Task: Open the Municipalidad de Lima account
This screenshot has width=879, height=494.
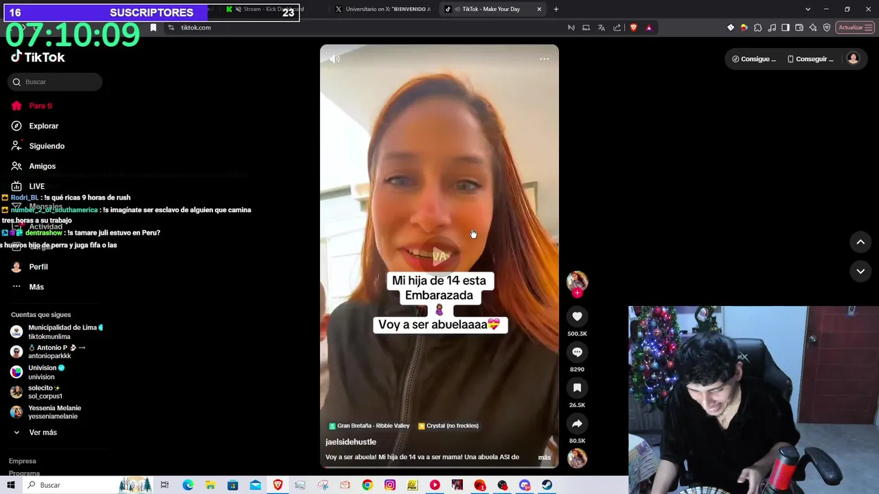Action: (x=56, y=332)
